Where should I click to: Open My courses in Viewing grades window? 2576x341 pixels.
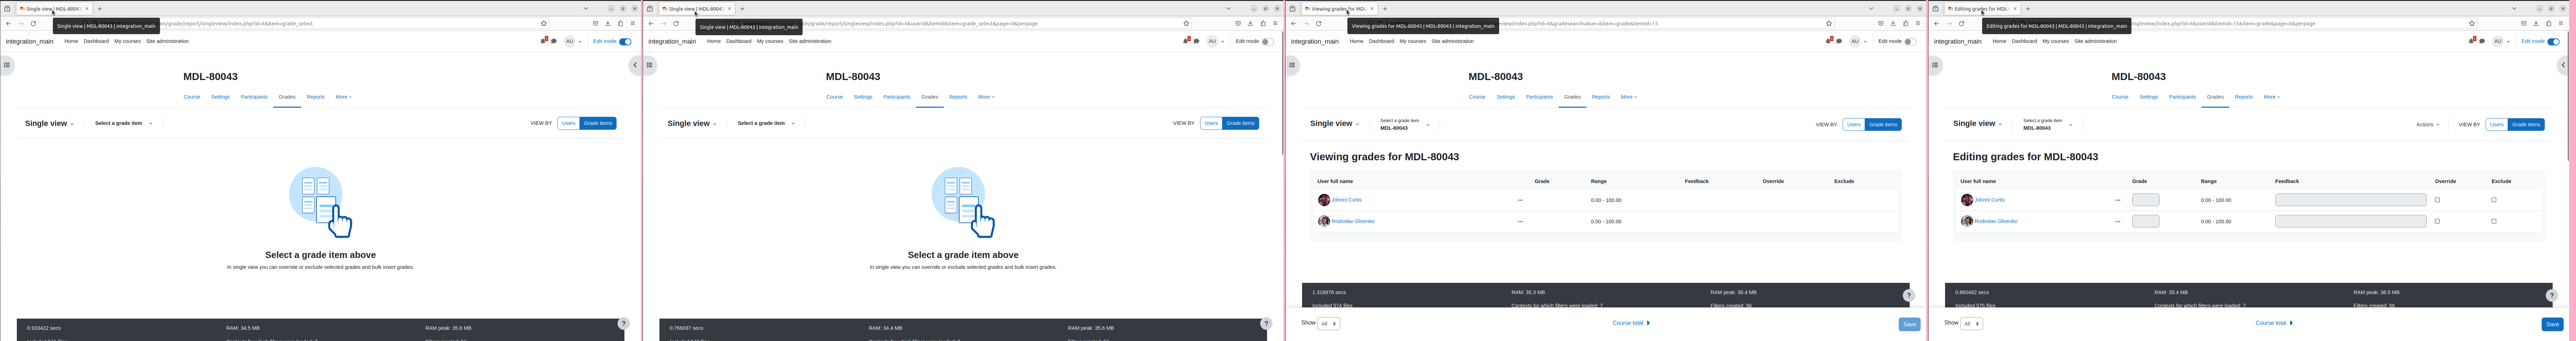1413,41
